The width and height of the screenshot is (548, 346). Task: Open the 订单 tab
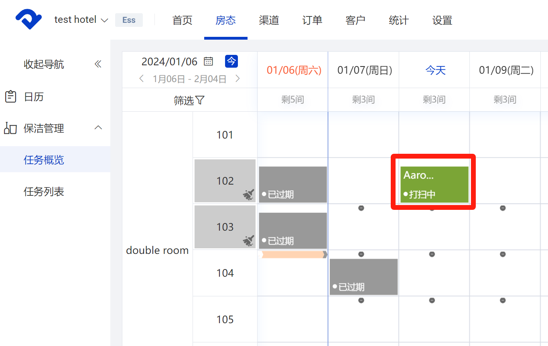click(x=312, y=20)
